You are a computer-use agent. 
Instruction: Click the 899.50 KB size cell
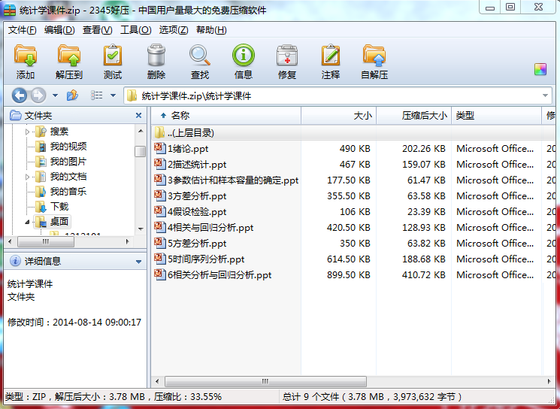click(x=349, y=274)
